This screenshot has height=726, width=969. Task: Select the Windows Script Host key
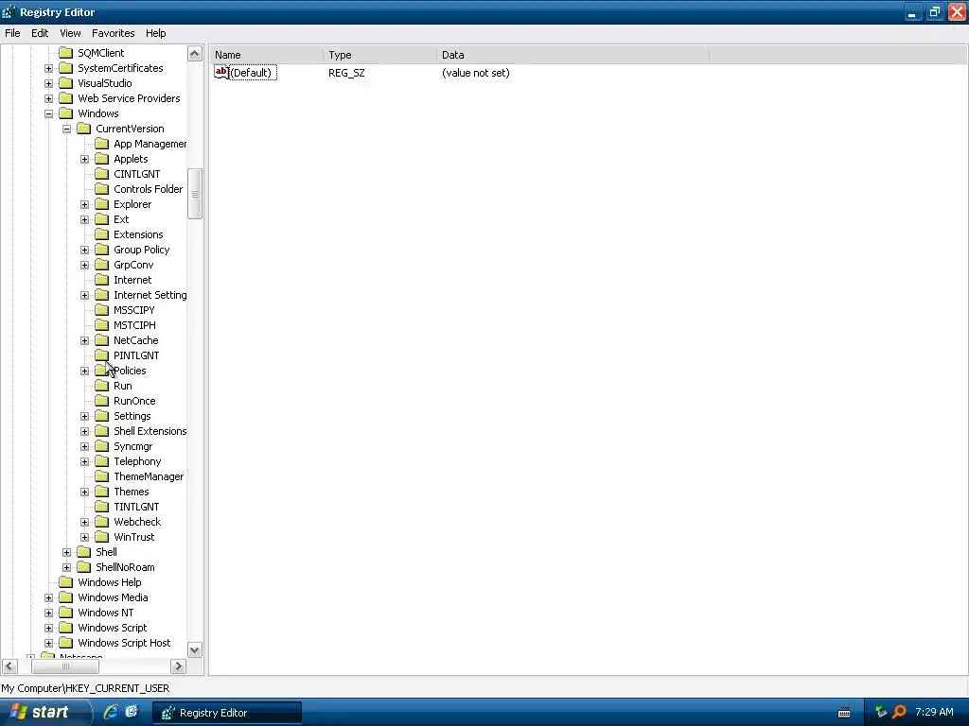124,643
